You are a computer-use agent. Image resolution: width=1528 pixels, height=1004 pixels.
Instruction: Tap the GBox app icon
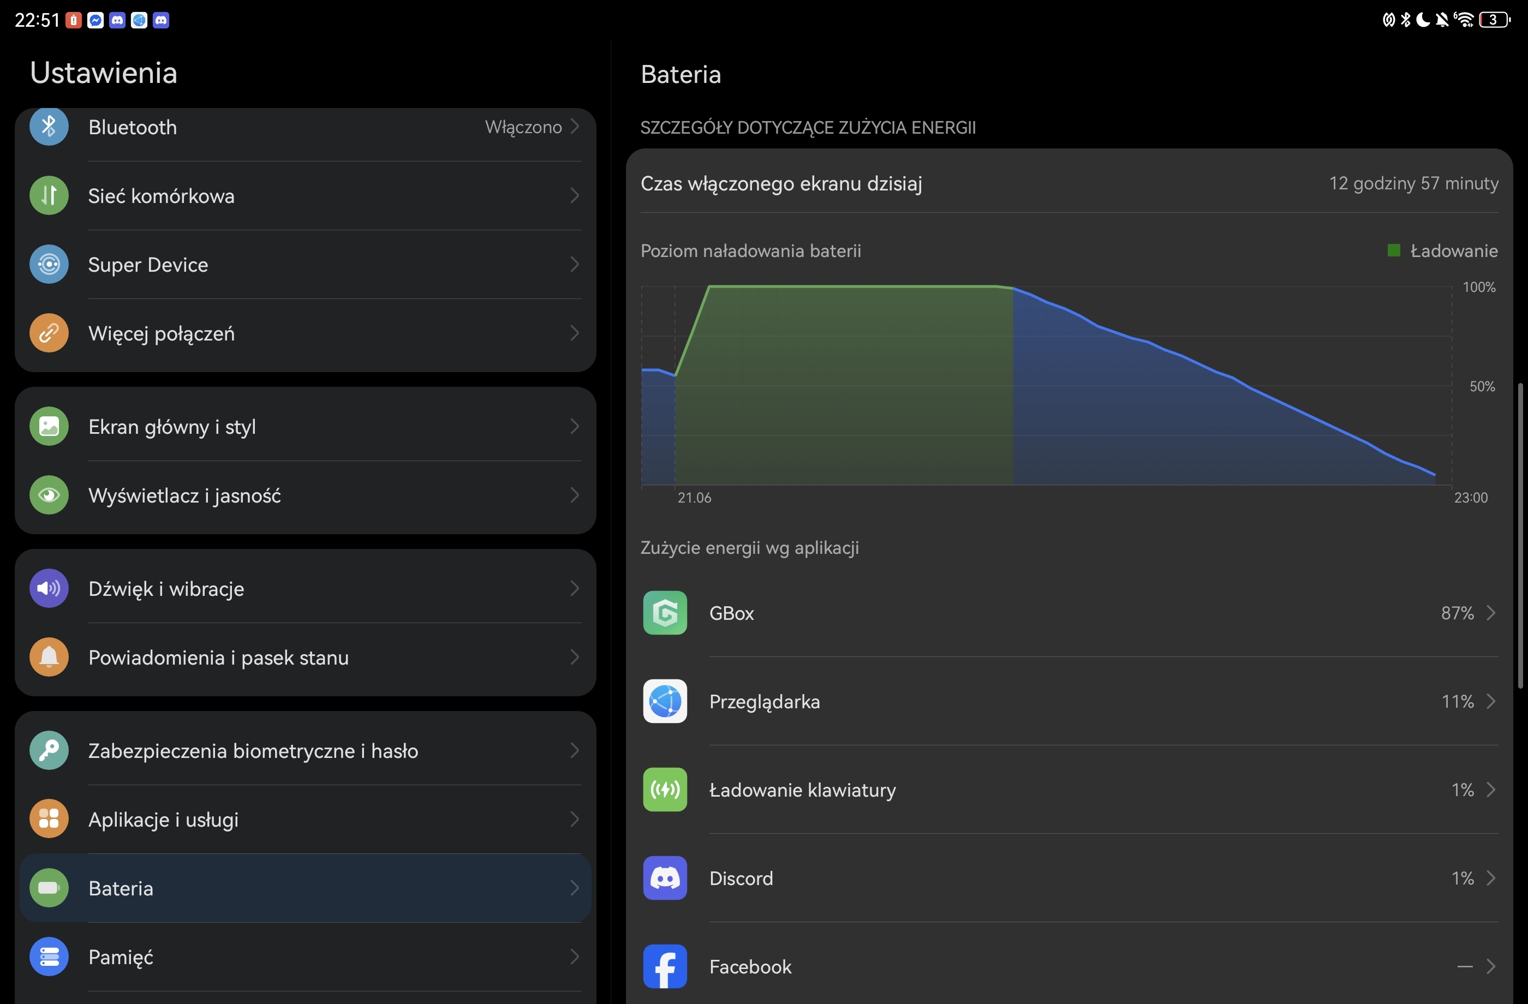665,613
